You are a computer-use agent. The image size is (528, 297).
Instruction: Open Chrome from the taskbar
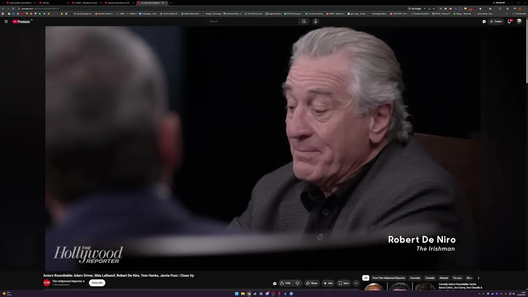249,294
